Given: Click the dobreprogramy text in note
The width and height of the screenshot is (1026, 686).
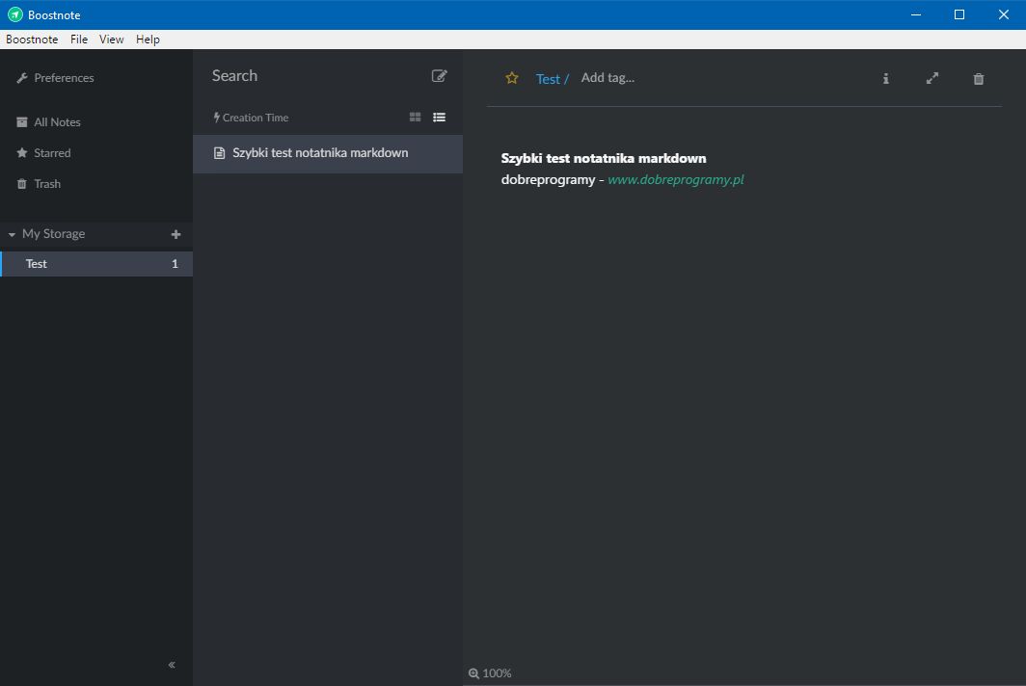Looking at the screenshot, I should point(548,179).
